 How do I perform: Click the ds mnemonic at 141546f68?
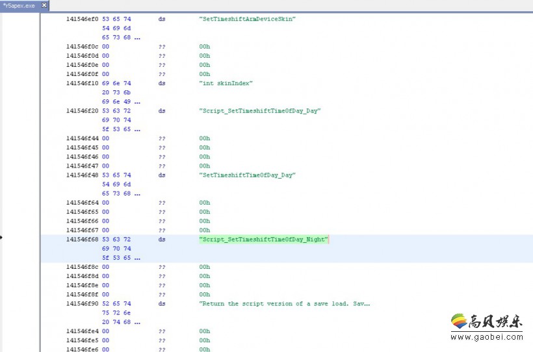point(162,240)
